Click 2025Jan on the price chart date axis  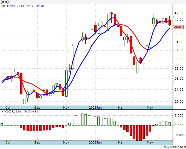point(95,108)
